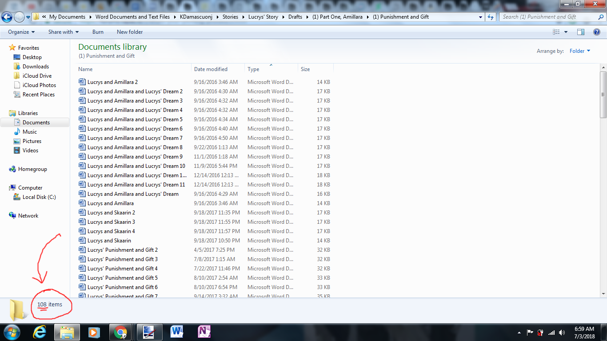Toggle the preview pane icon
The height and width of the screenshot is (341, 607).
[x=580, y=32]
